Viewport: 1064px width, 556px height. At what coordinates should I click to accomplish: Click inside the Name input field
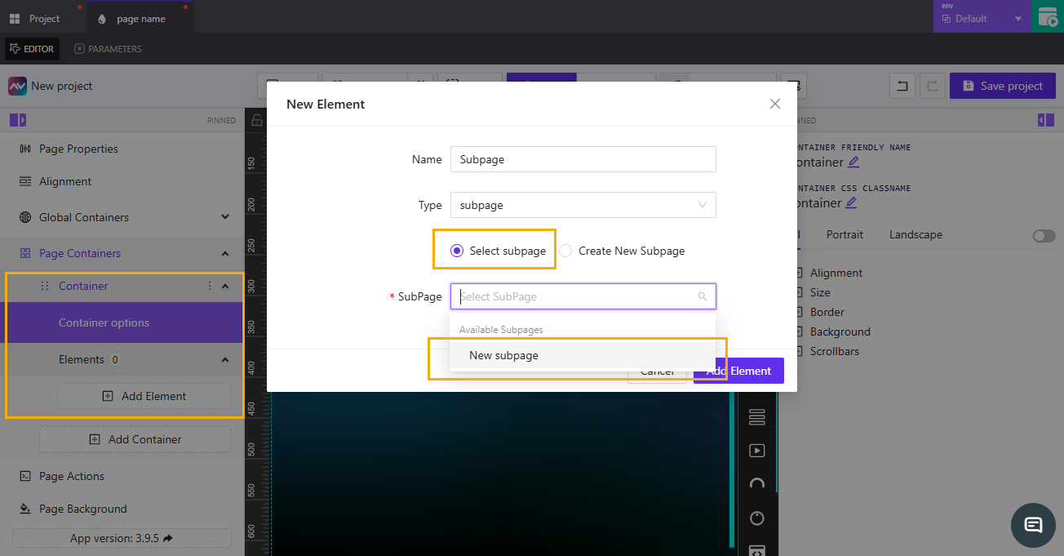pyautogui.click(x=583, y=158)
